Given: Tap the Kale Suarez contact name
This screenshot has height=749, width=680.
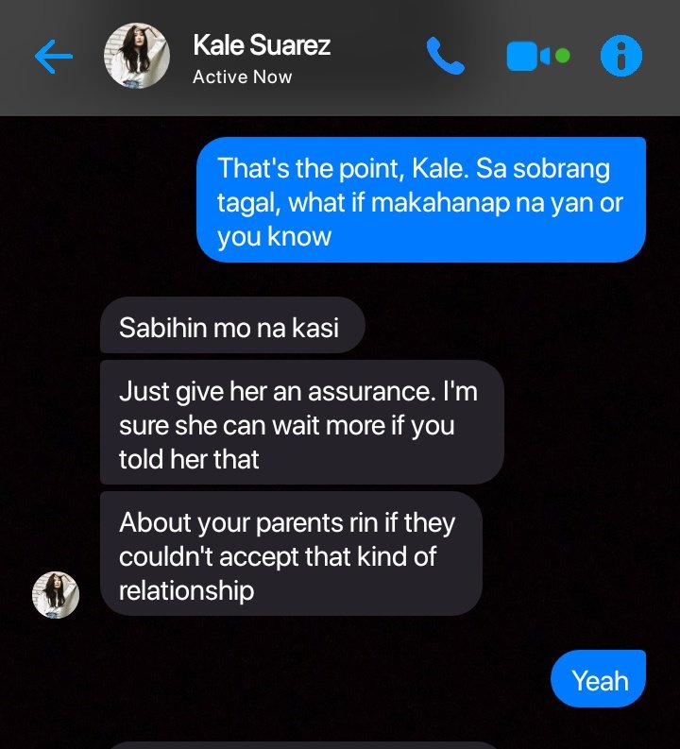Looking at the screenshot, I should [x=262, y=45].
